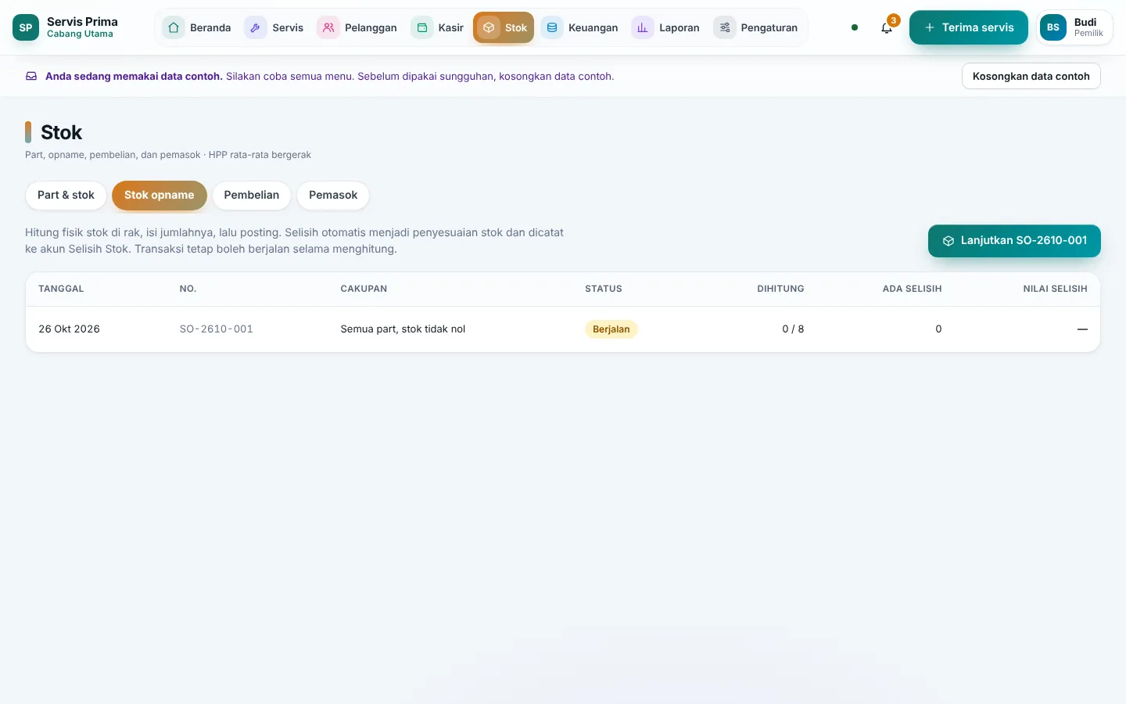
Task: Switch to Part & stok tab
Action: point(66,195)
